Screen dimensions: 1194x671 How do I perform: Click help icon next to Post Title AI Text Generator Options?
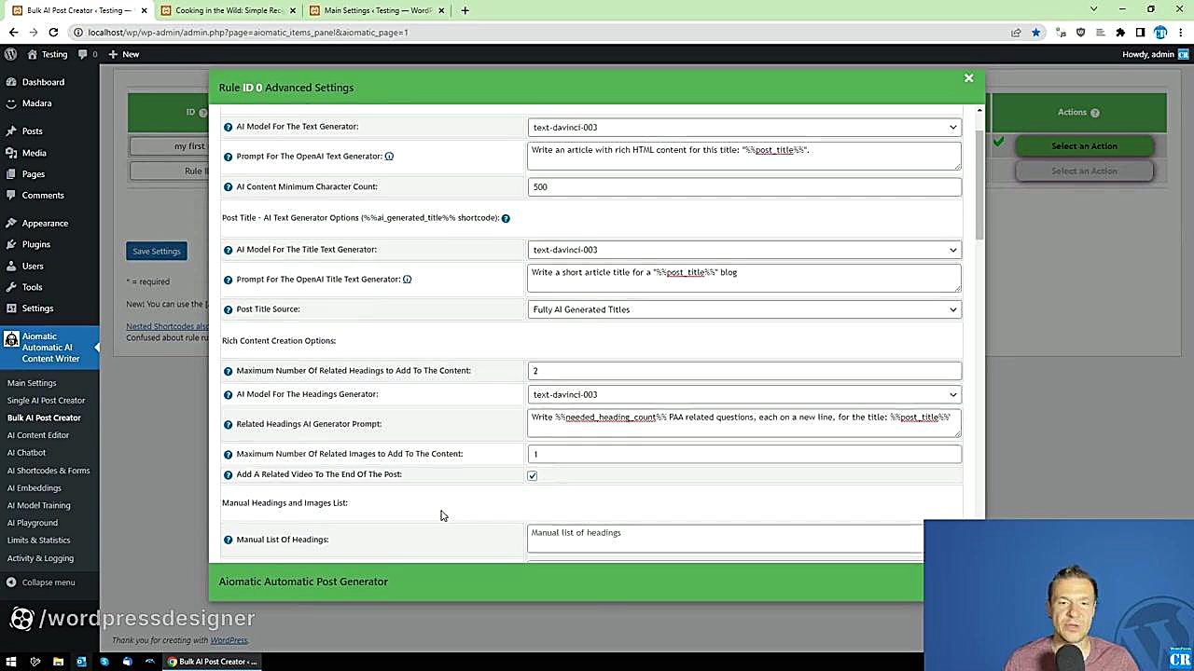click(506, 218)
